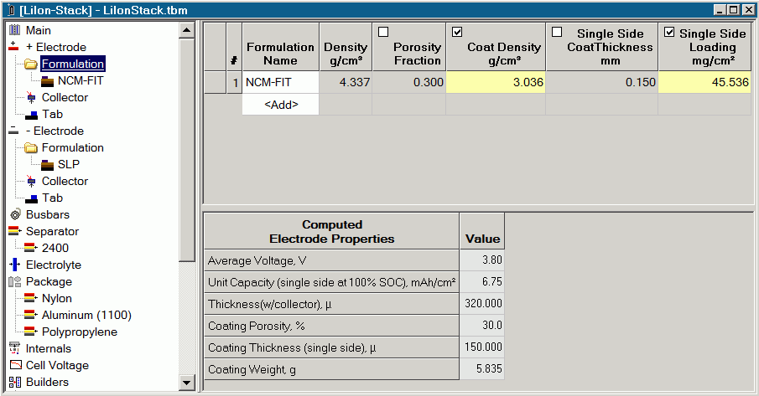
Task: Collapse the + Electrode tree node
Action: click(14, 47)
